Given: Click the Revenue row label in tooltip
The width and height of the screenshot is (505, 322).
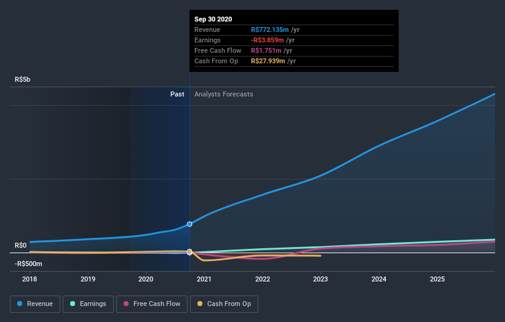Looking at the screenshot, I should [x=207, y=29].
